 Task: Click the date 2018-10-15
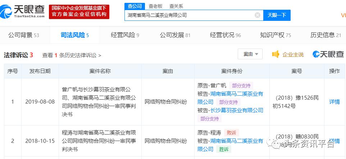[40, 141]
